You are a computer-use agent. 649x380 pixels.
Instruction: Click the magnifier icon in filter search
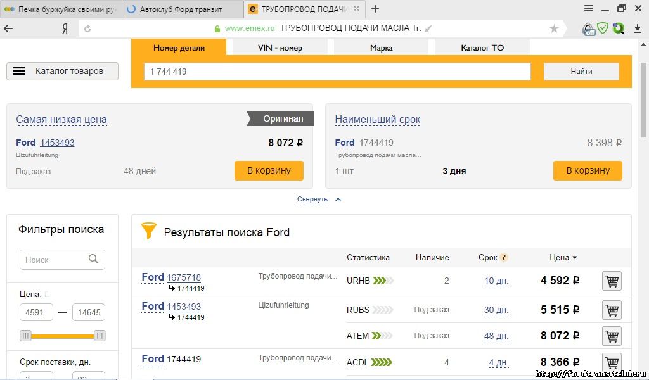pyautogui.click(x=94, y=259)
